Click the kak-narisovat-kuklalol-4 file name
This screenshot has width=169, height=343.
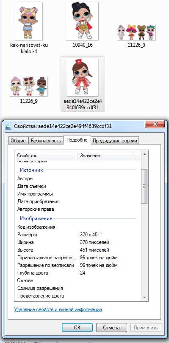coord(29,48)
